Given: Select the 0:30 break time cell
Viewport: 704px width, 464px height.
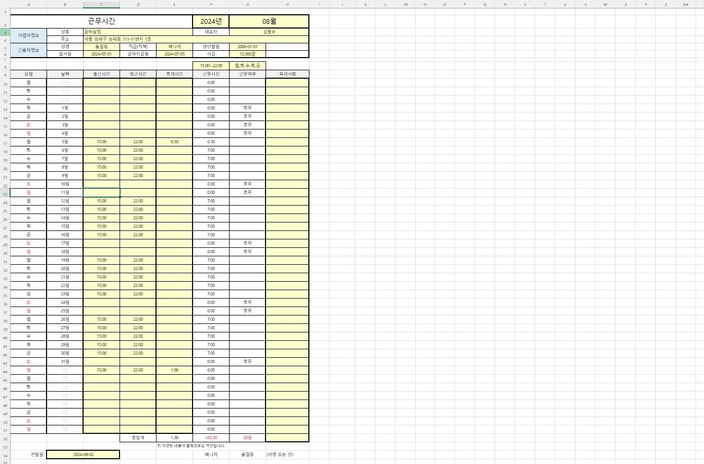Looking at the screenshot, I should point(175,142).
